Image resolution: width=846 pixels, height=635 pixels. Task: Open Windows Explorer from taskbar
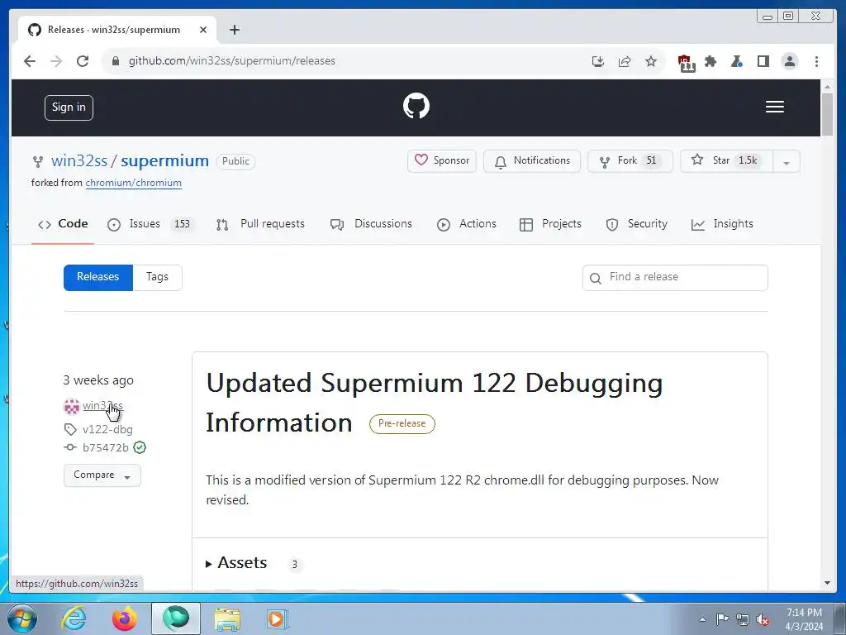click(x=227, y=618)
